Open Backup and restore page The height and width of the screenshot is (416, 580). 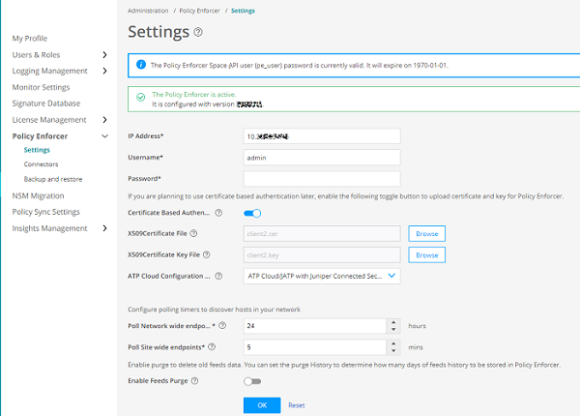click(53, 179)
